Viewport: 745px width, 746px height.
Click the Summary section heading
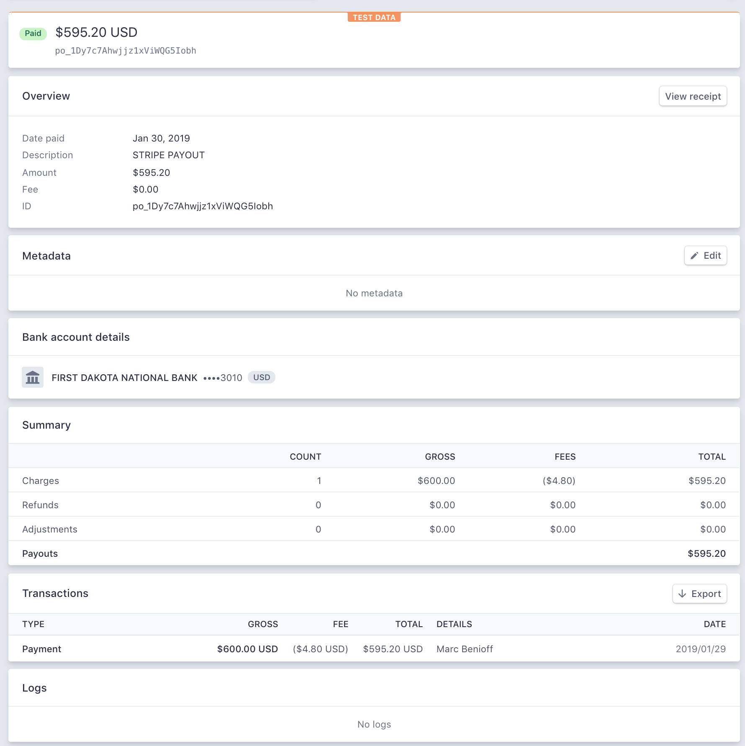pos(46,425)
